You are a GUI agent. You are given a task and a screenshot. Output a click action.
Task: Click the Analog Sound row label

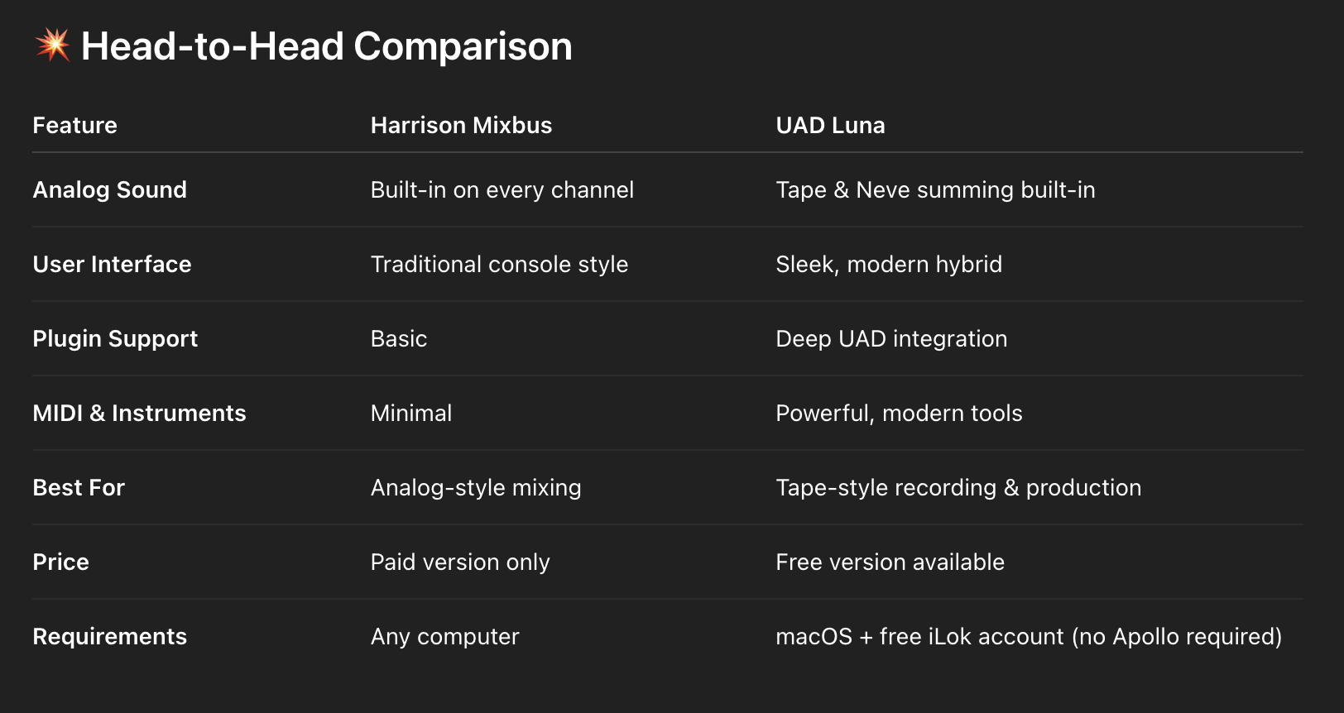click(x=109, y=189)
